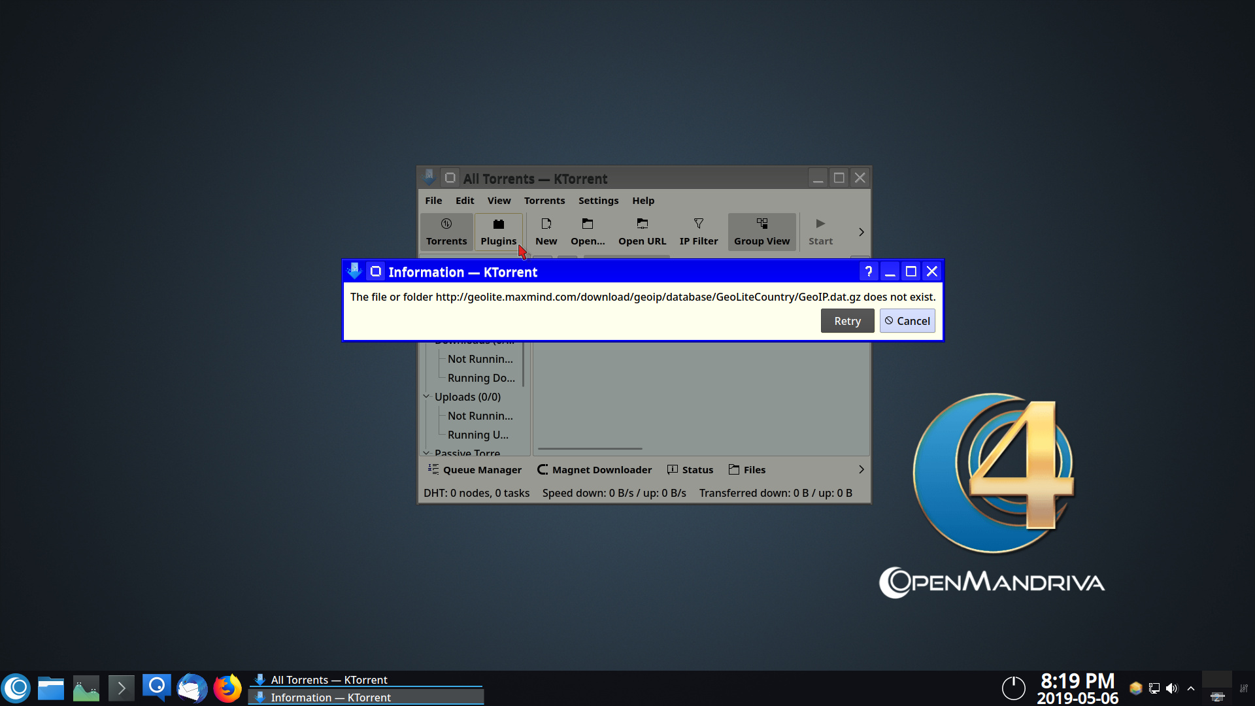Open the Plugins activity
This screenshot has width=1255, height=706.
[x=498, y=232]
